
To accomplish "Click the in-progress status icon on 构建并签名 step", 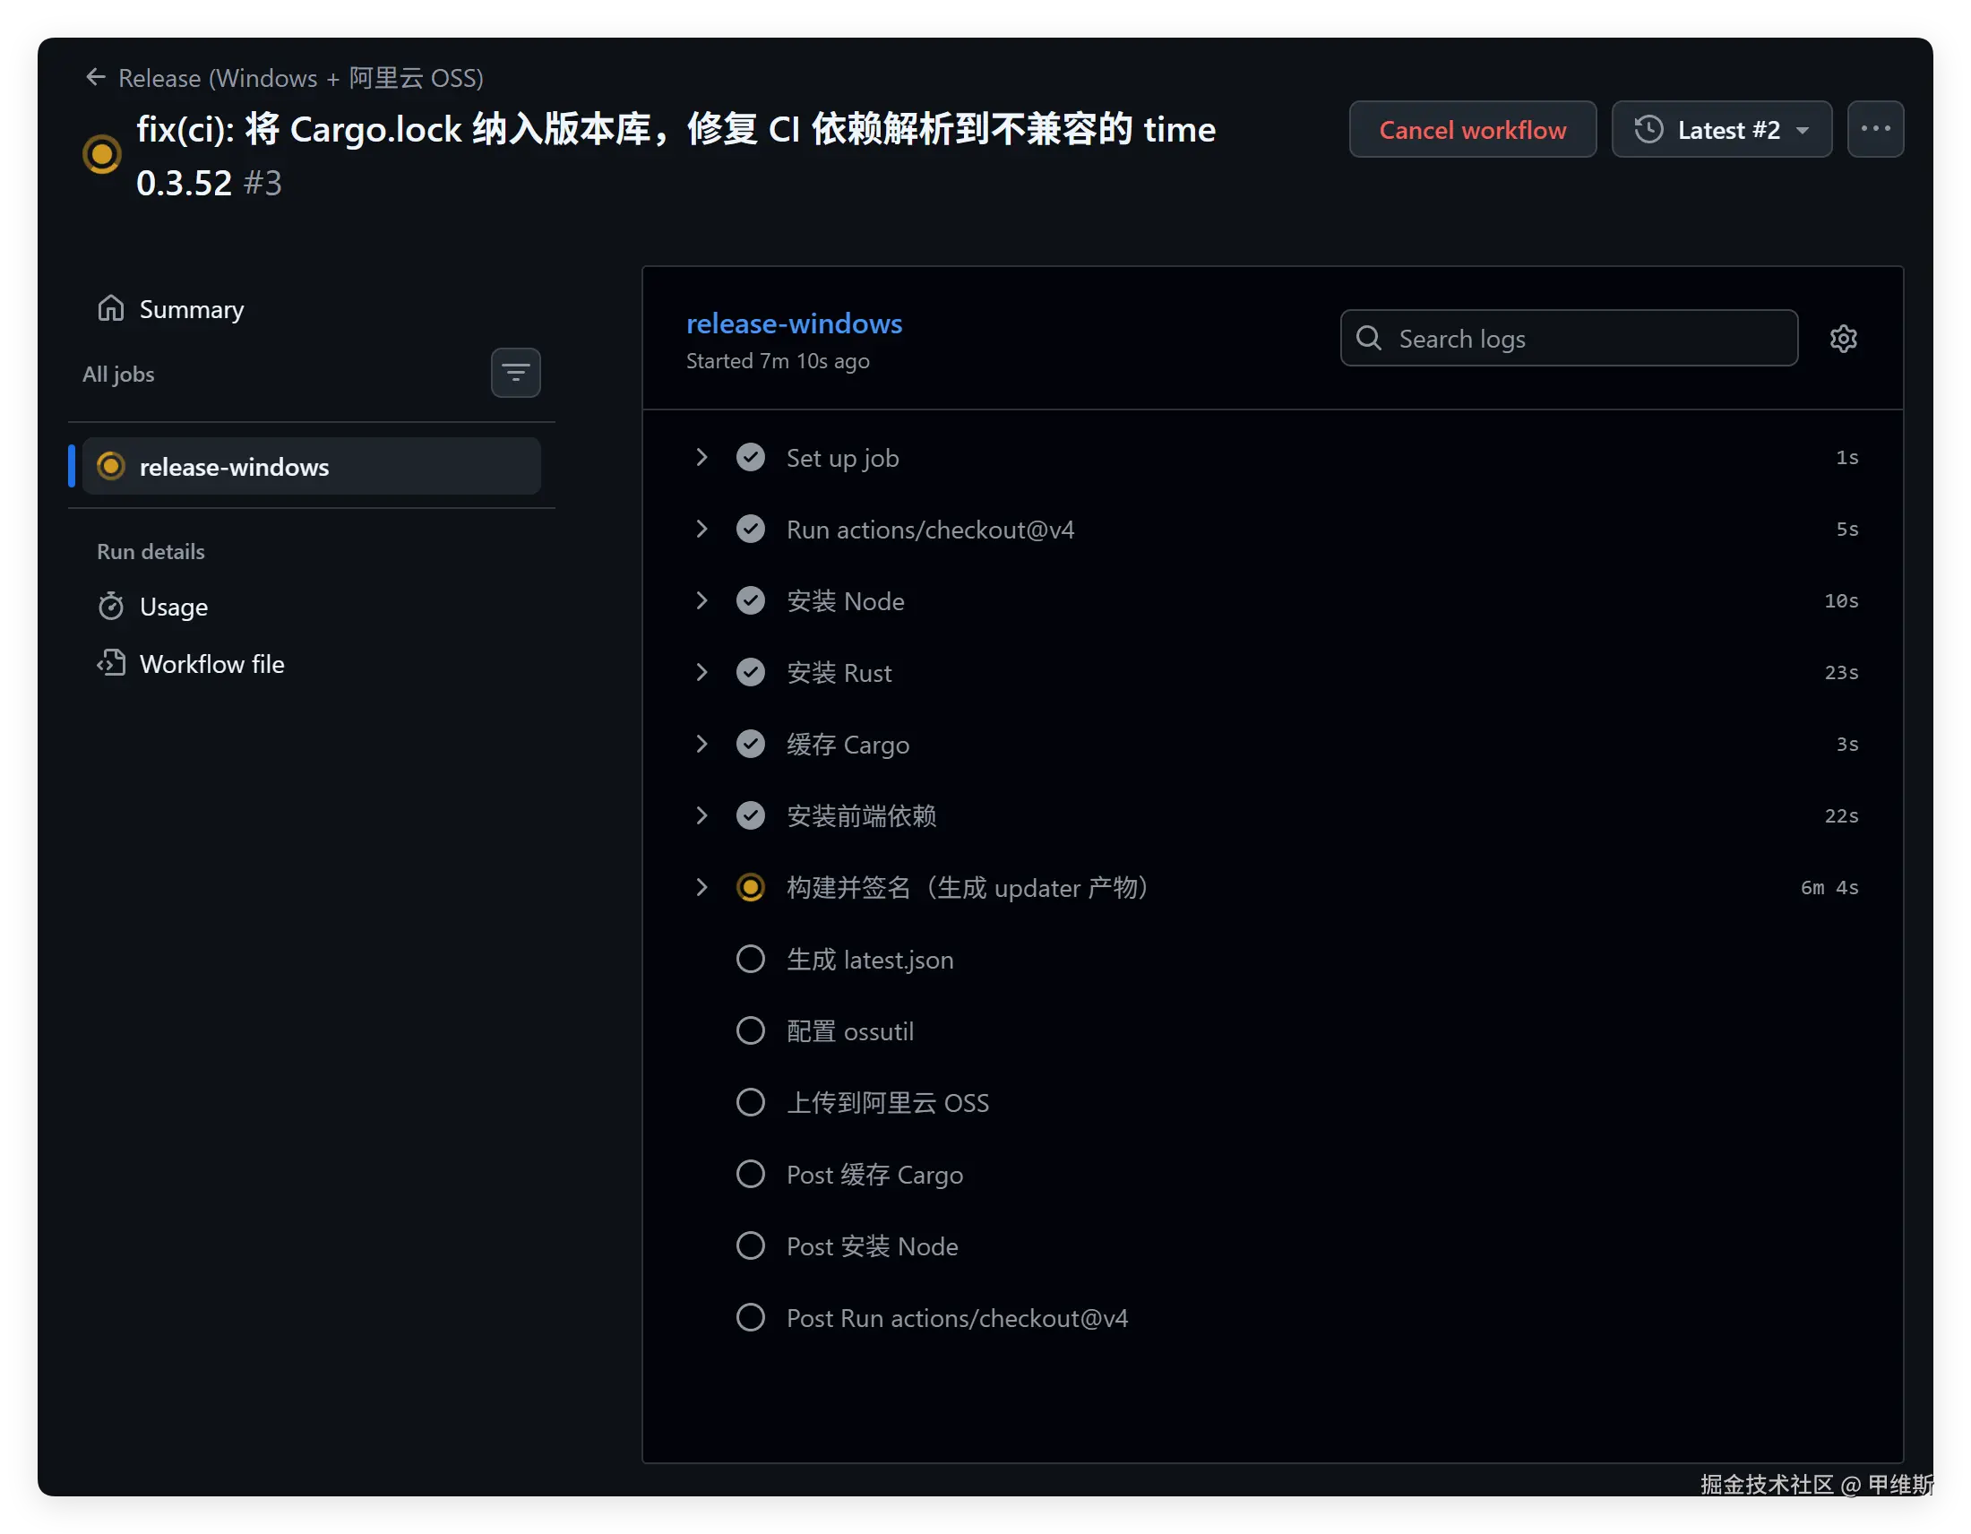I will pos(750,888).
